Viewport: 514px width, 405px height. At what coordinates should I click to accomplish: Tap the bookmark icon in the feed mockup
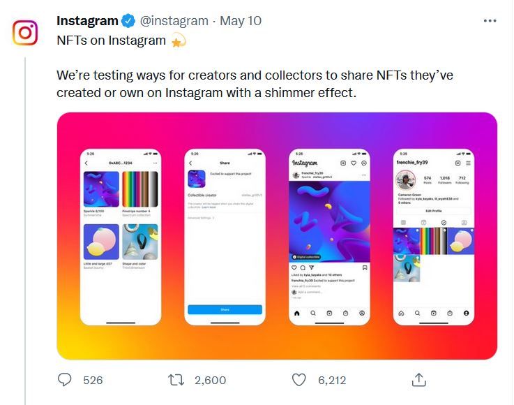[x=365, y=268]
